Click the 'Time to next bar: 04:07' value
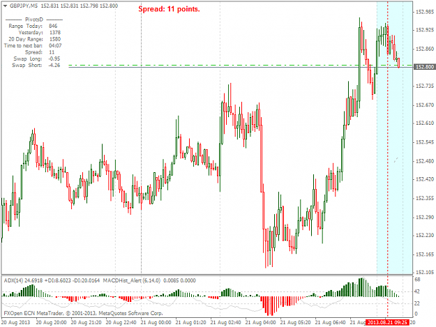 [x=55, y=45]
